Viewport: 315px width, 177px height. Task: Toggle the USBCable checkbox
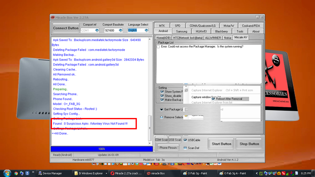coord(185,140)
